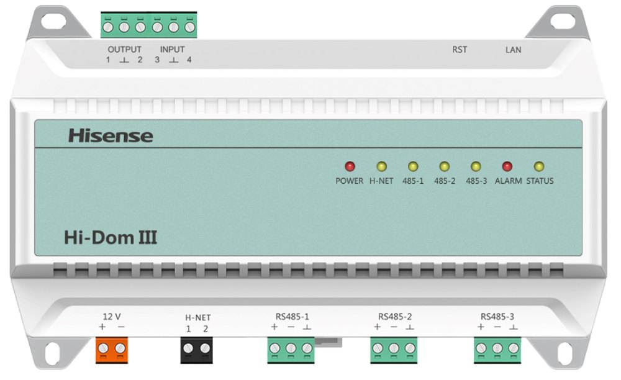
Task: Click H-NET terminal screw 2
Action: point(205,348)
